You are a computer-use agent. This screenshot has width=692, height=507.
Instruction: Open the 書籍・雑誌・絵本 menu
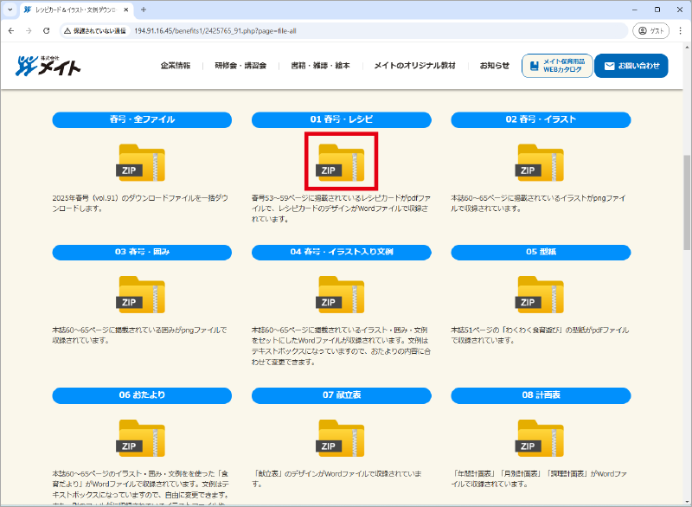pyautogui.click(x=320, y=66)
